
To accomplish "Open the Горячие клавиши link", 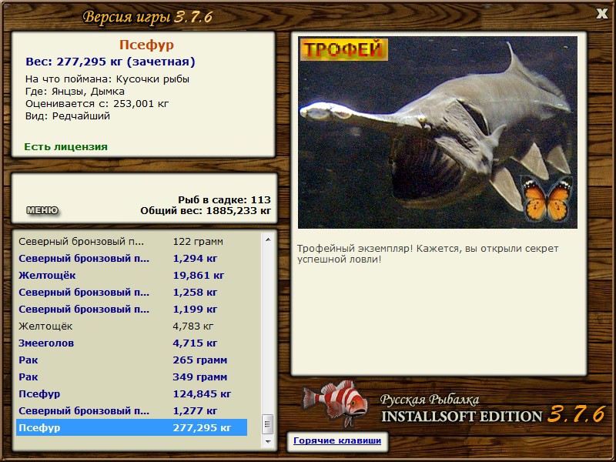I will 337,440.
